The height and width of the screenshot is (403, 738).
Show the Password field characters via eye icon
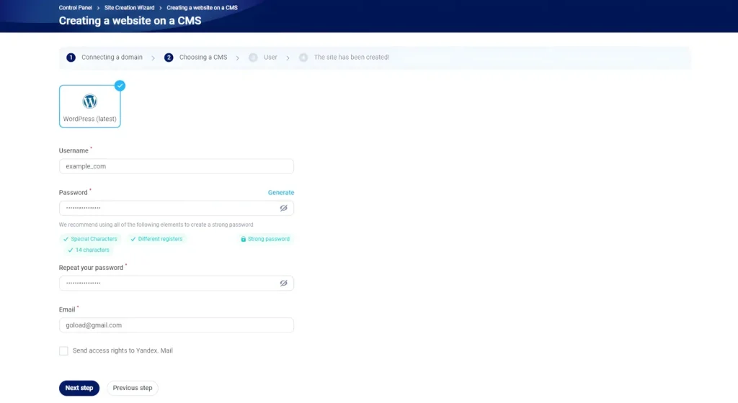283,208
